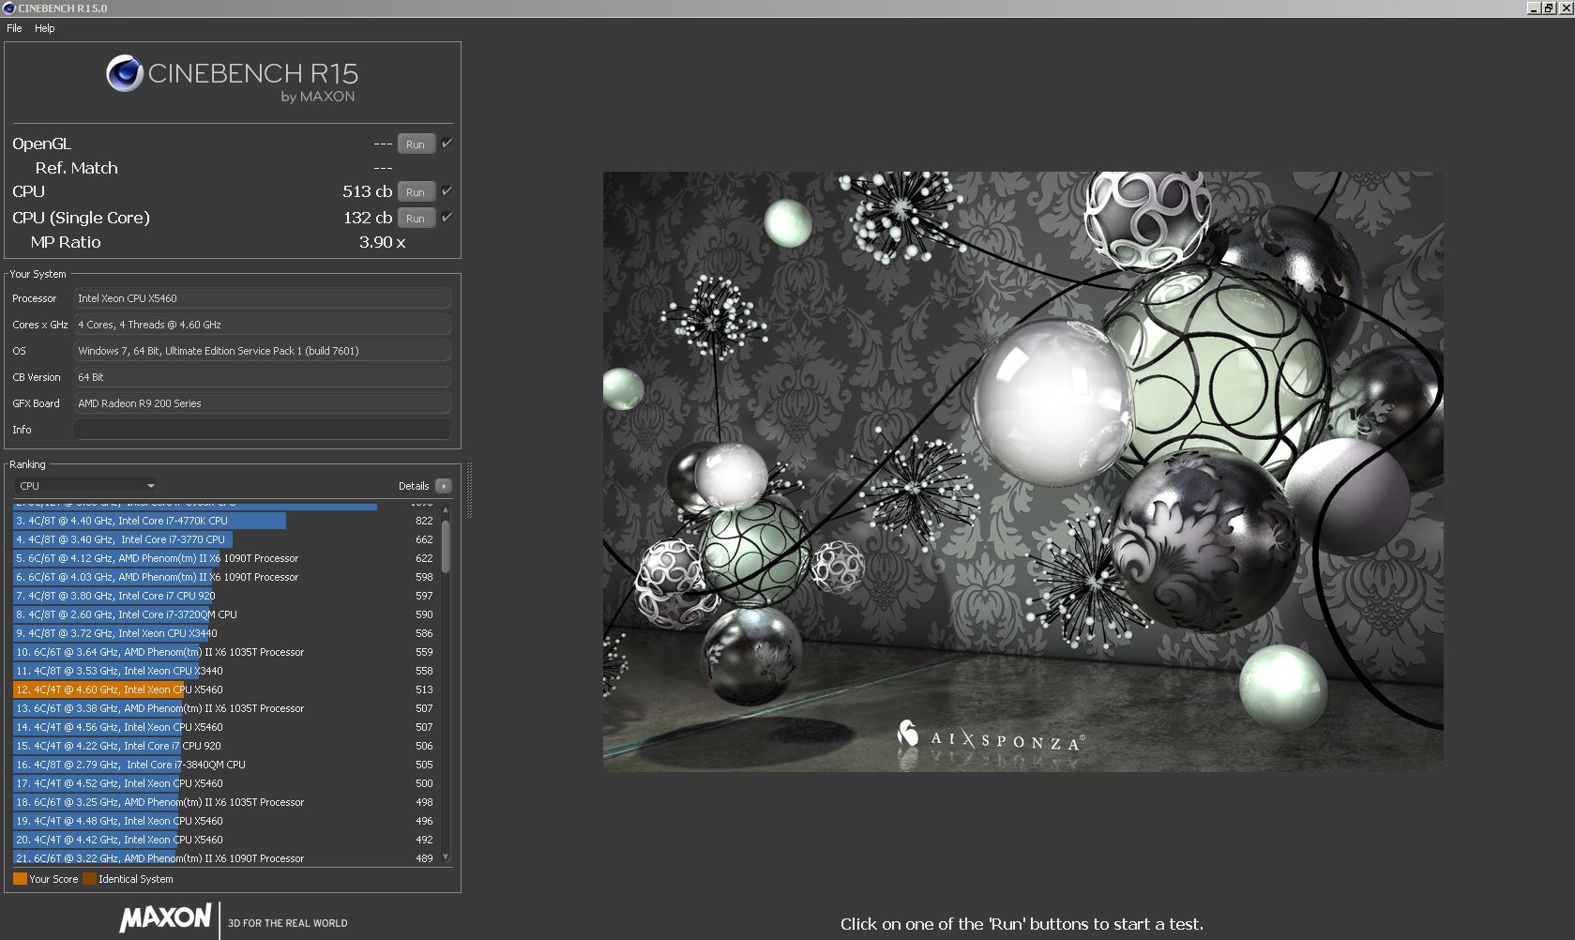Viewport: 1575px width, 940px height.
Task: Click the GFX Board field
Action: pyautogui.click(x=263, y=403)
